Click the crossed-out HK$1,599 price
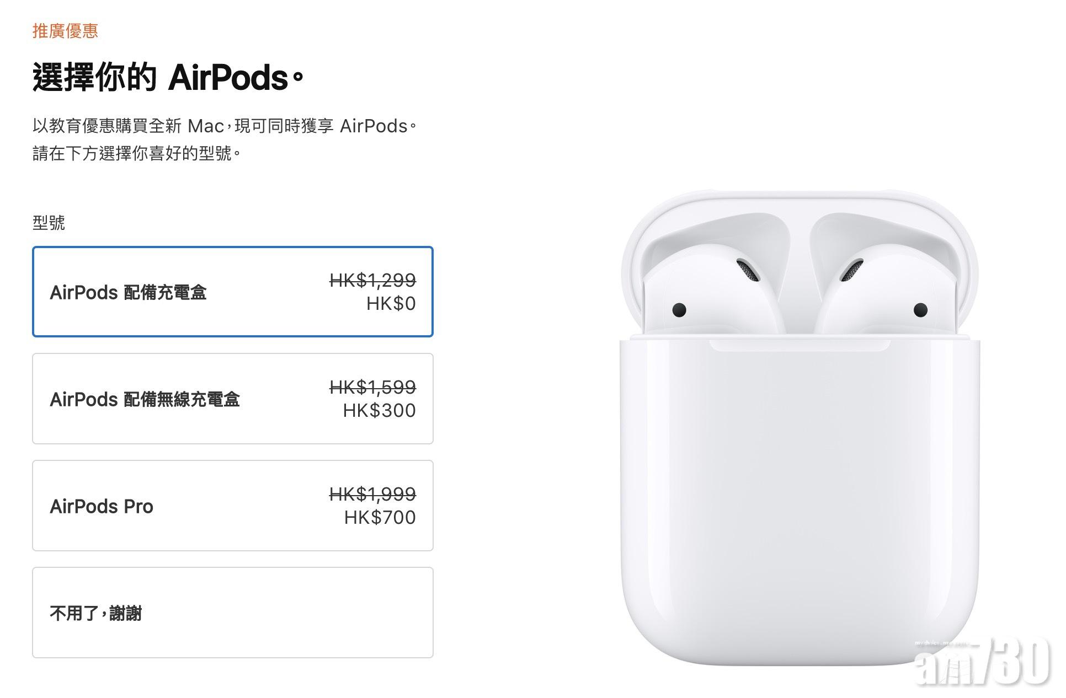1066x698 pixels. [373, 388]
